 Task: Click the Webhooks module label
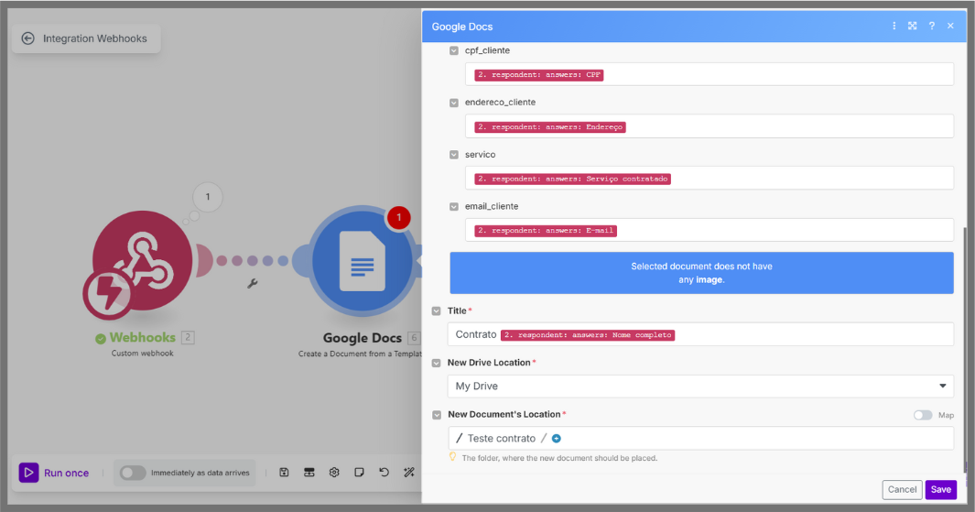click(x=143, y=338)
